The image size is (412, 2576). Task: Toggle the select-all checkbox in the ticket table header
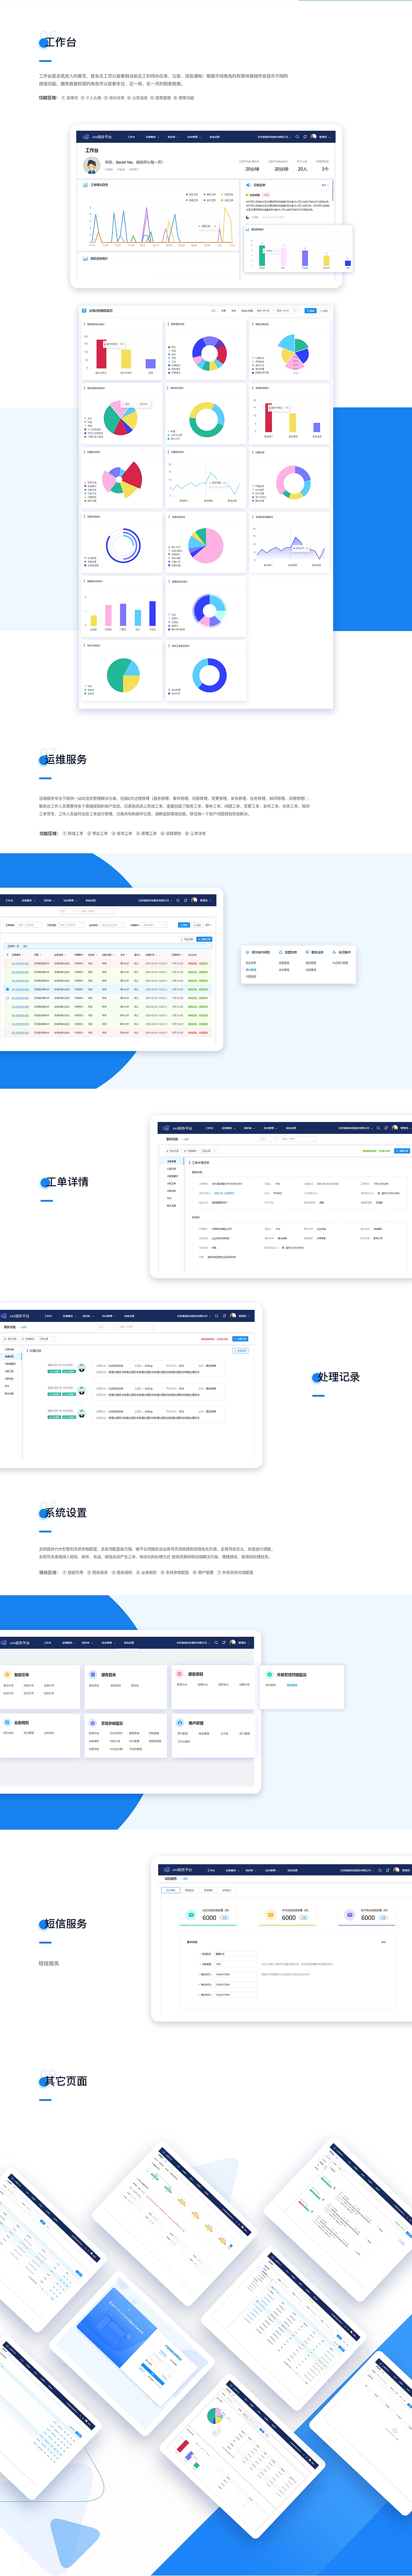(x=7, y=955)
